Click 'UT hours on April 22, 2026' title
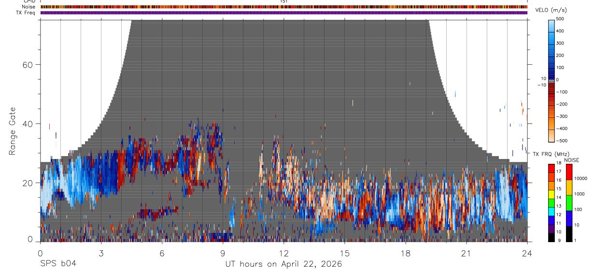593x274 pixels. pos(283,264)
